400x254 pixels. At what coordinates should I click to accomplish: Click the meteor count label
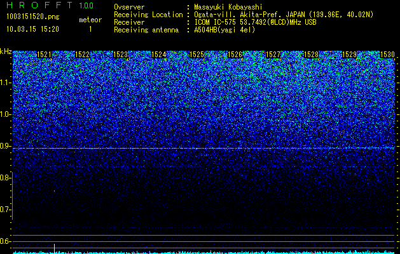click(x=90, y=20)
